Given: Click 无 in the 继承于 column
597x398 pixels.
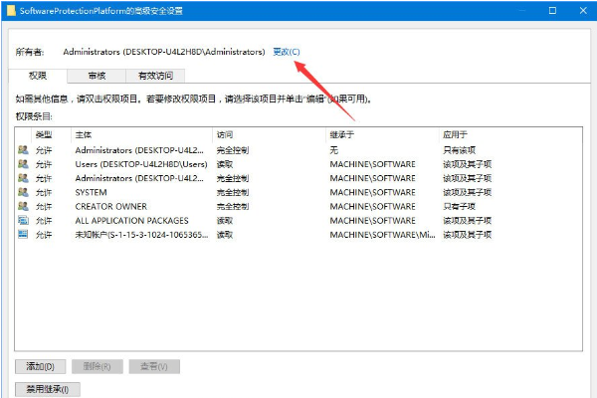Looking at the screenshot, I should point(334,150).
